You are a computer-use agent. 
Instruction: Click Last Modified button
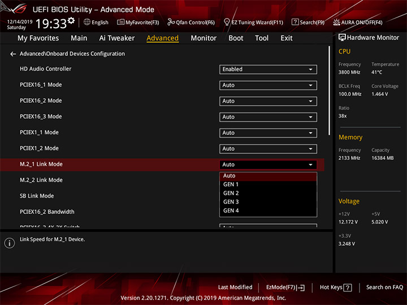click(235, 287)
